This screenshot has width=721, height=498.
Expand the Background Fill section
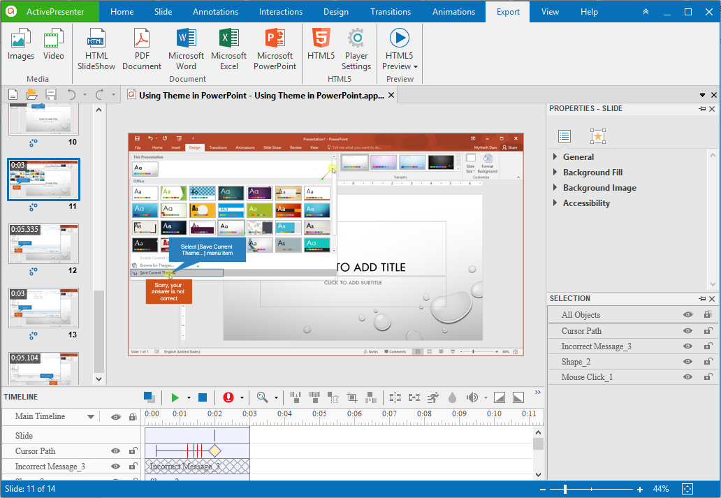point(555,172)
